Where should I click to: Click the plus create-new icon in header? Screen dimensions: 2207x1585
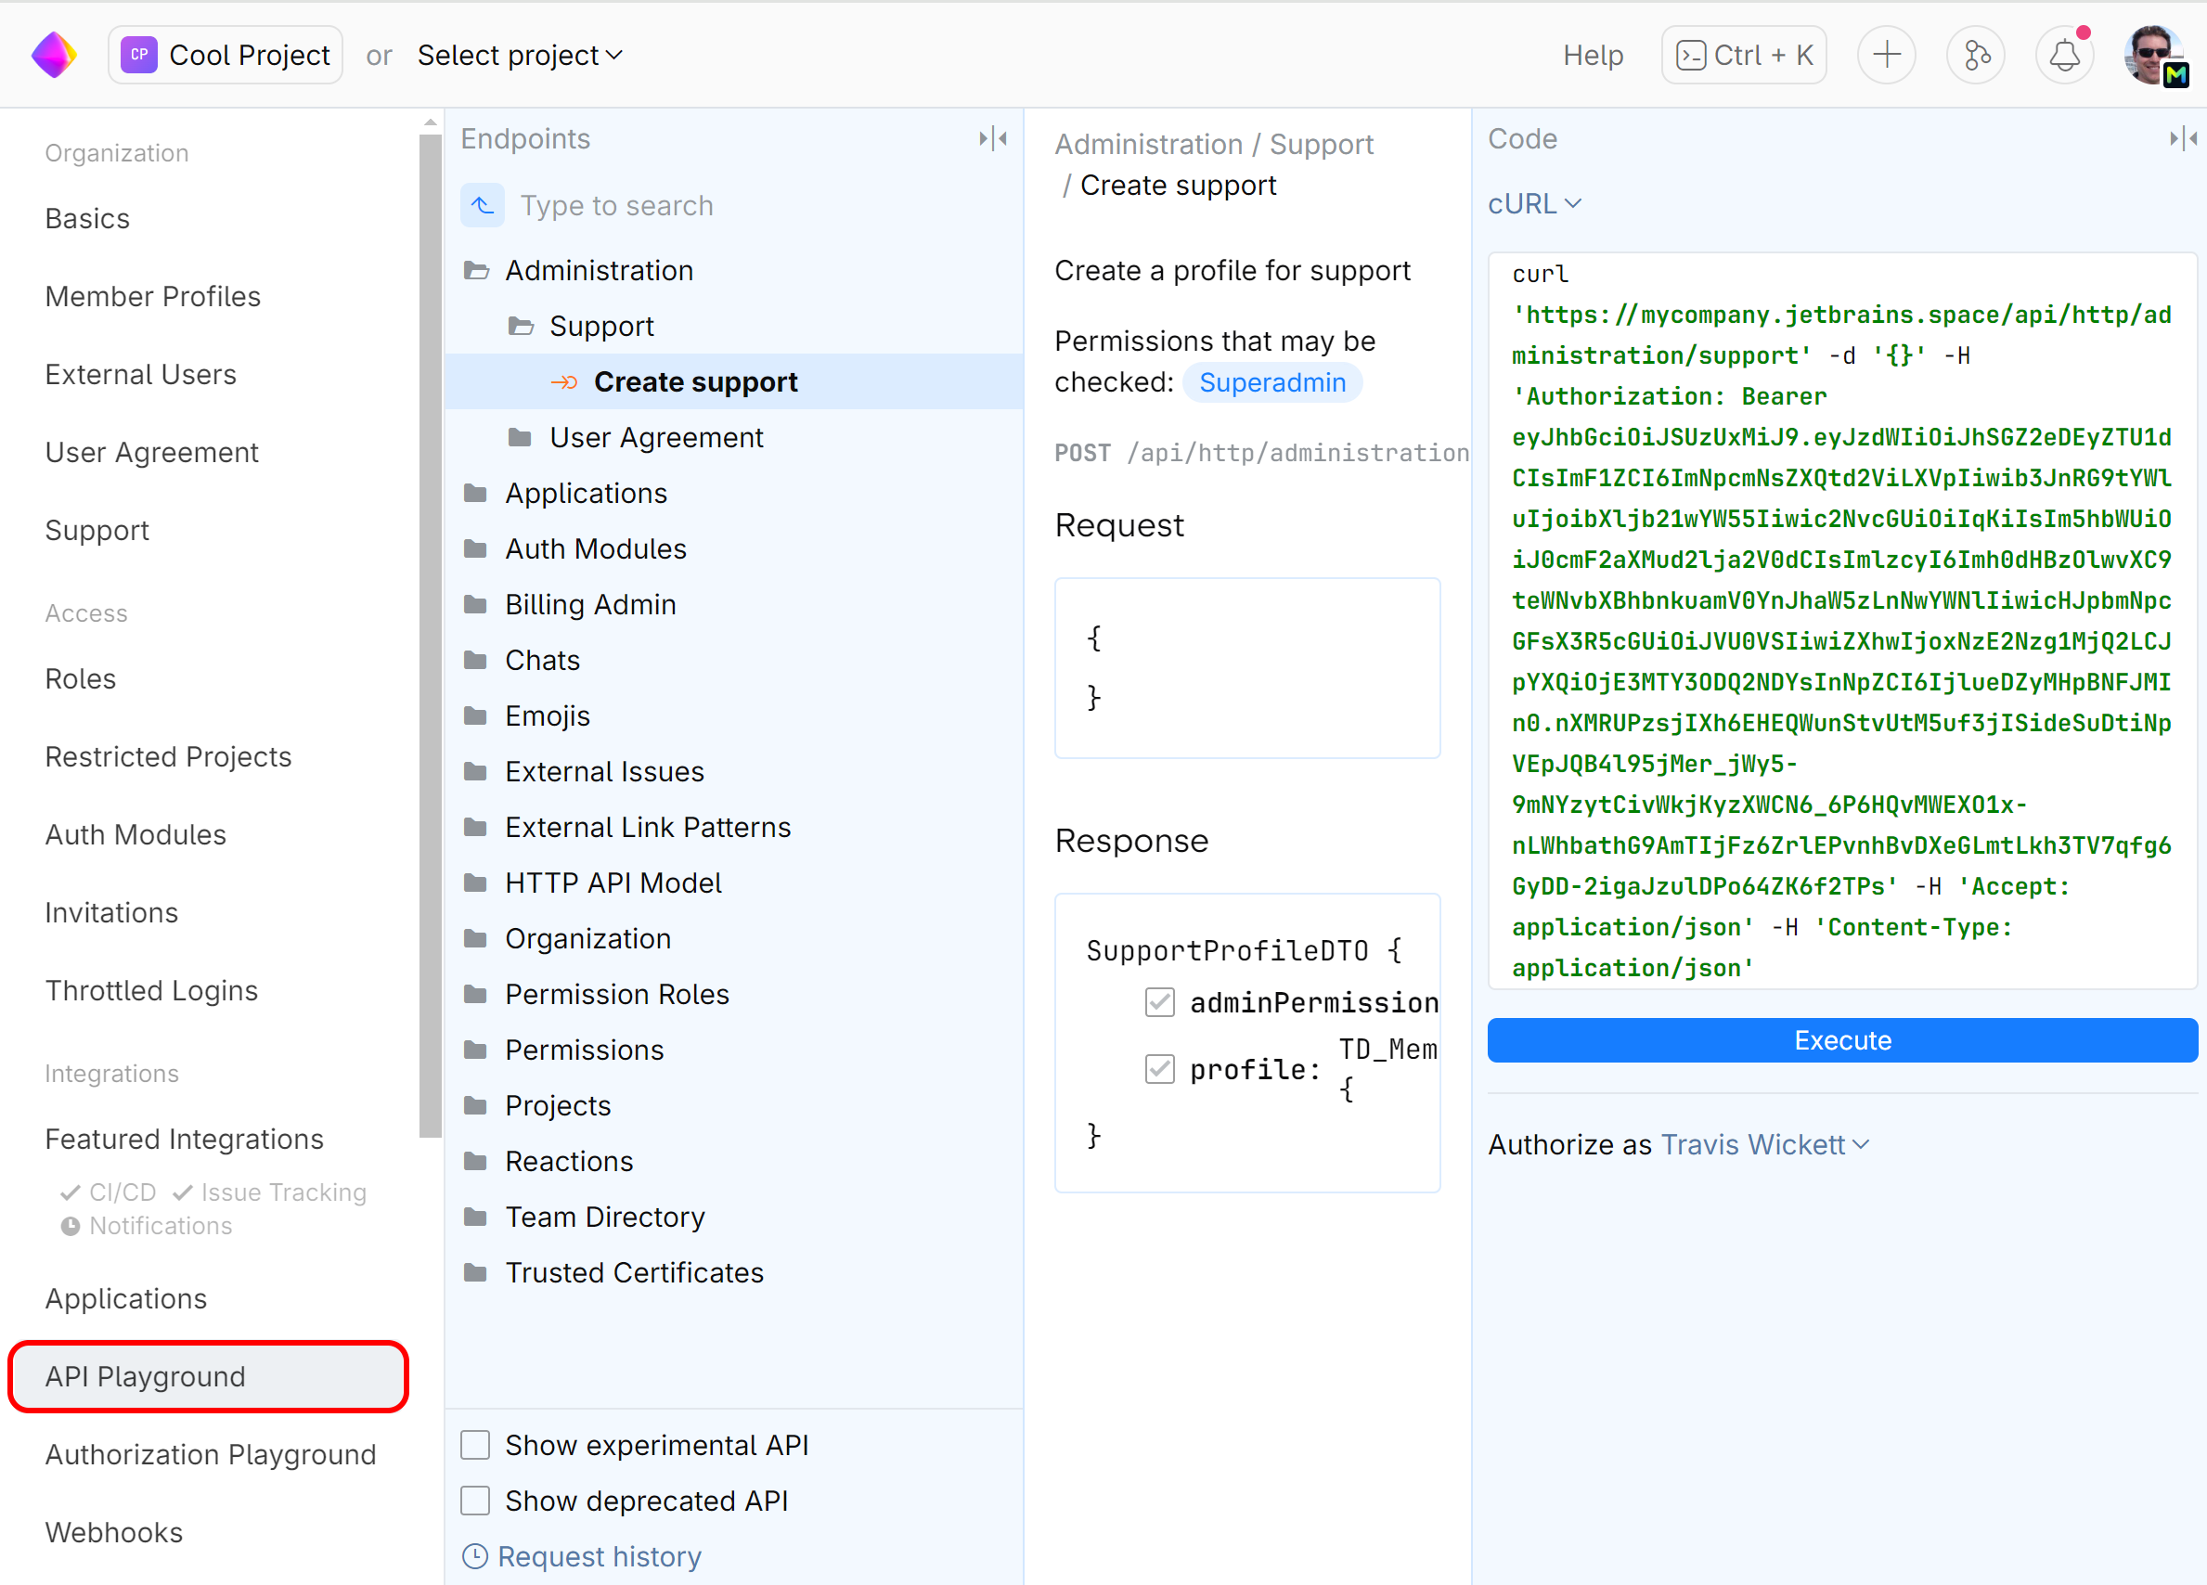coord(1885,55)
